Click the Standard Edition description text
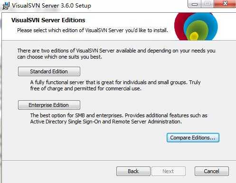The width and height of the screenshot is (236, 183). [x=115, y=86]
